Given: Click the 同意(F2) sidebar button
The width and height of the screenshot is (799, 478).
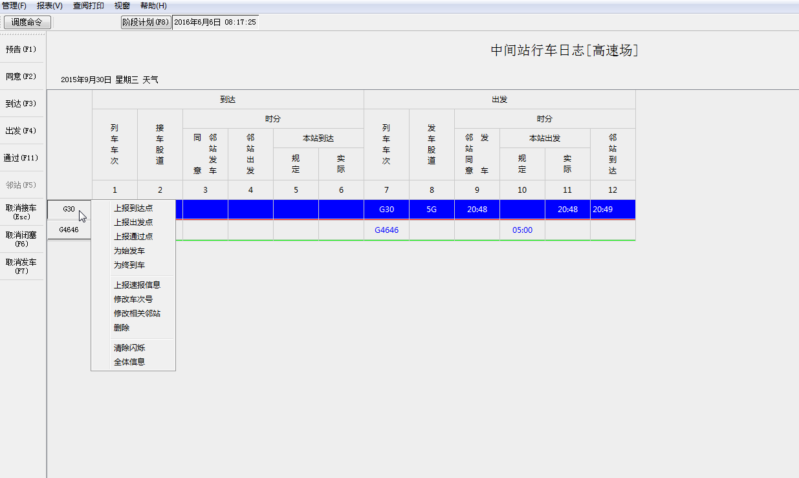Looking at the screenshot, I should (21, 76).
